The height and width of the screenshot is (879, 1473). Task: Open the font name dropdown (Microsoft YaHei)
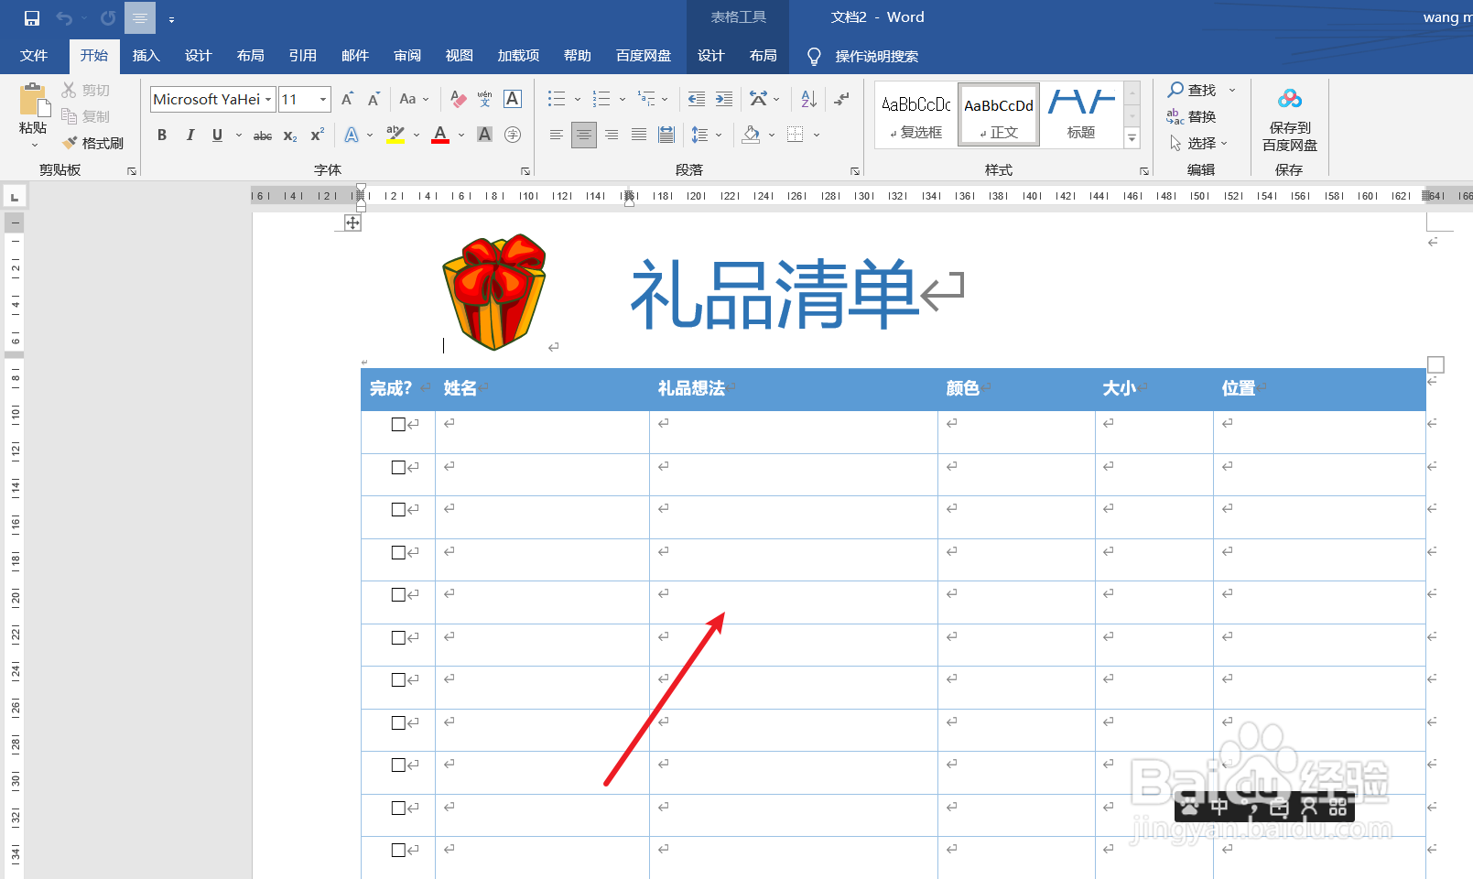[x=268, y=99]
